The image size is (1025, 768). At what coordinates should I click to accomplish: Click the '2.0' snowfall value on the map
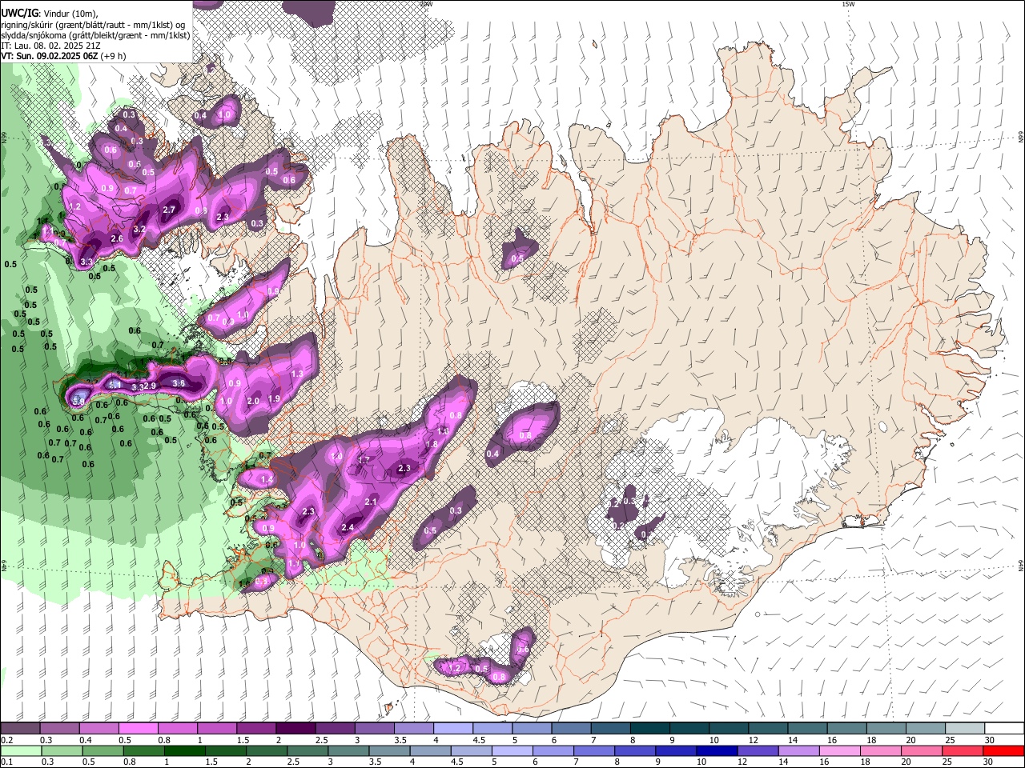pyautogui.click(x=253, y=402)
